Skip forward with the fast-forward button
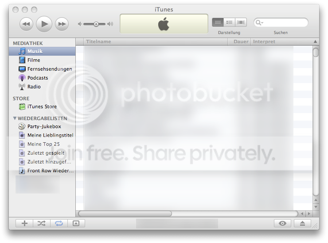328x243 pixels. [62, 24]
